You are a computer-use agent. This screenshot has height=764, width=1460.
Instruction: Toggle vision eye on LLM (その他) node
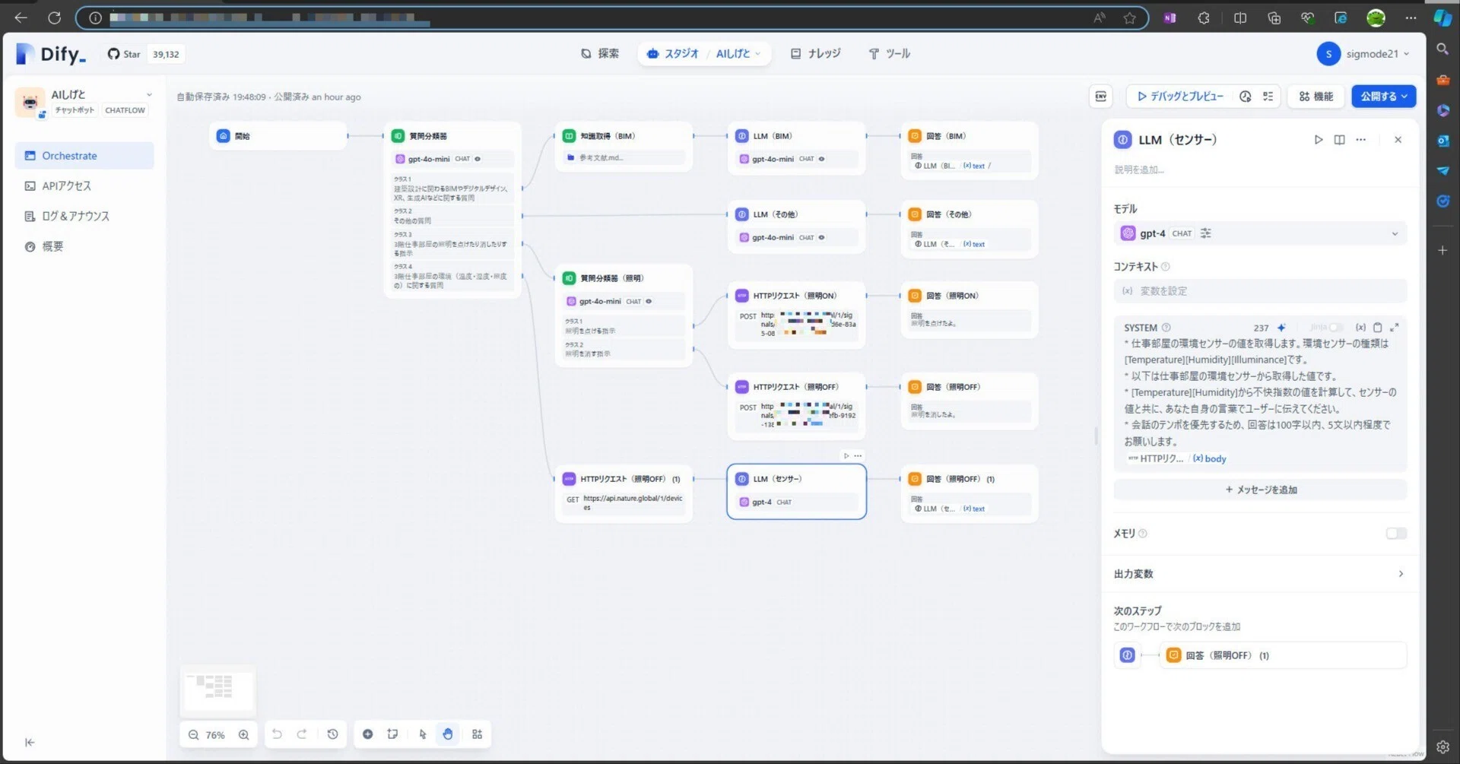(x=821, y=237)
